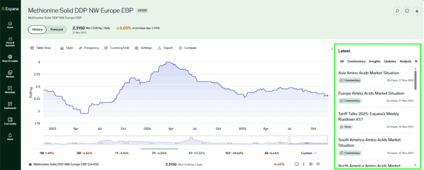This screenshot has width=424, height=170.
Task: Click the Expana logo
Action: [x=10, y=9]
